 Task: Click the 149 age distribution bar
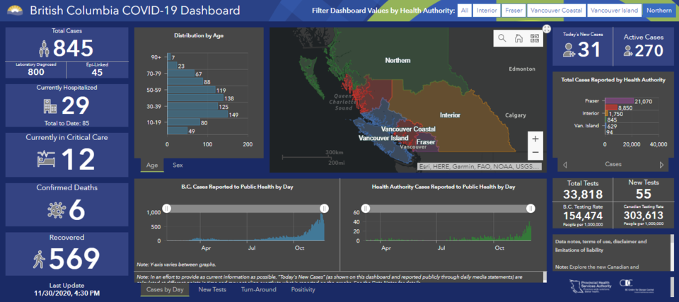point(197,115)
